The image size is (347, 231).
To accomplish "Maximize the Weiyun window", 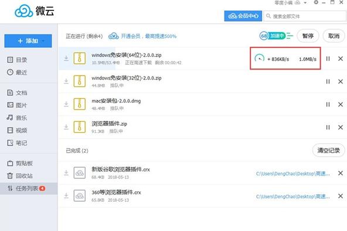I will tap(332, 2).
